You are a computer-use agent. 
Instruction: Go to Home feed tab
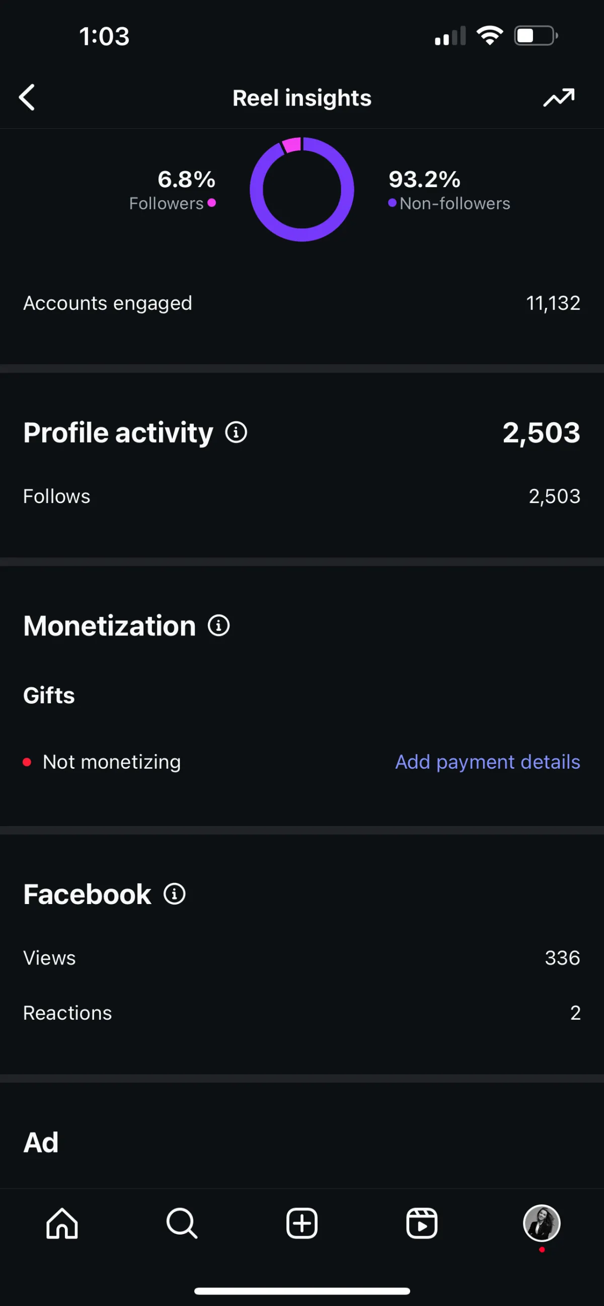pos(62,1223)
